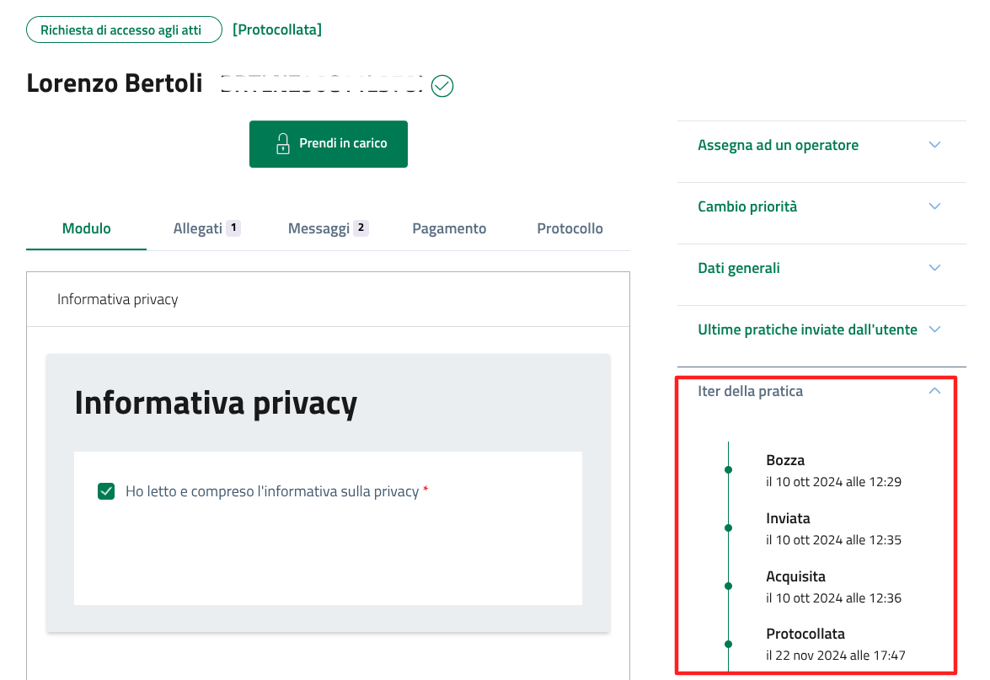The height and width of the screenshot is (680, 990).
Task: Toggle the privacy policy acknowledgment checkbox
Action: coord(106,491)
